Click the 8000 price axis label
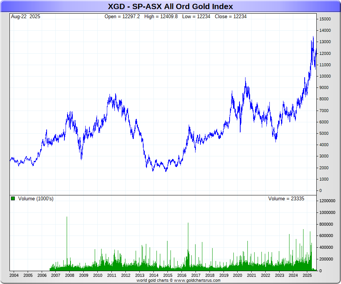 coord(324,99)
